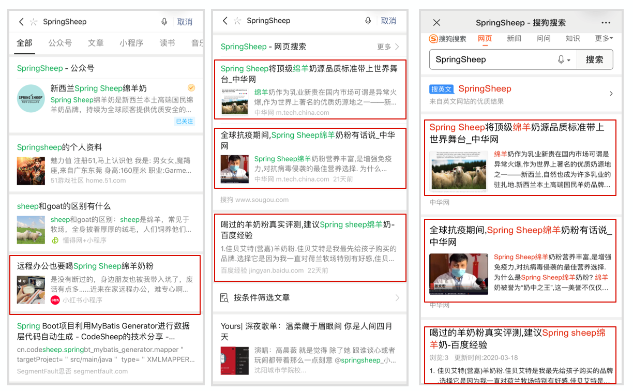Image resolution: width=633 pixels, height=391 pixels.
Task: Tap microphone icon in Sogou search field
Action: [x=561, y=59]
